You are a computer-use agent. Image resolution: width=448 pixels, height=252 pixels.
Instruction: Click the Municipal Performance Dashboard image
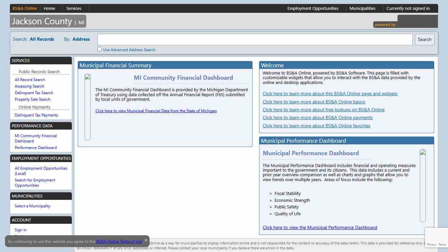coord(423,186)
